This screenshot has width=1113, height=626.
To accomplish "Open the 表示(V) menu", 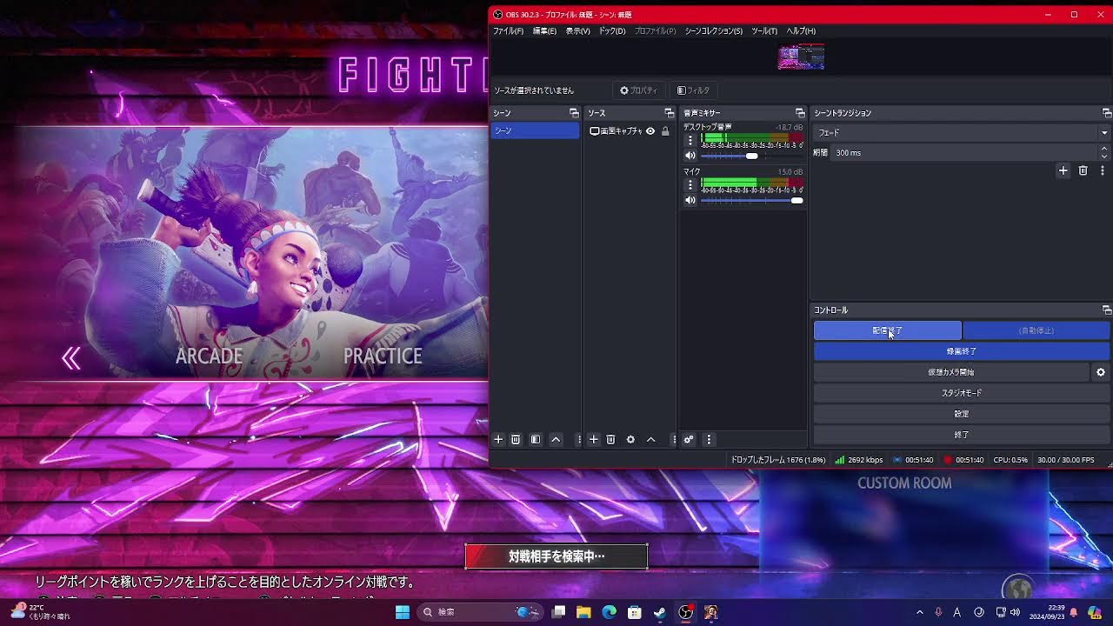I will 578,31.
